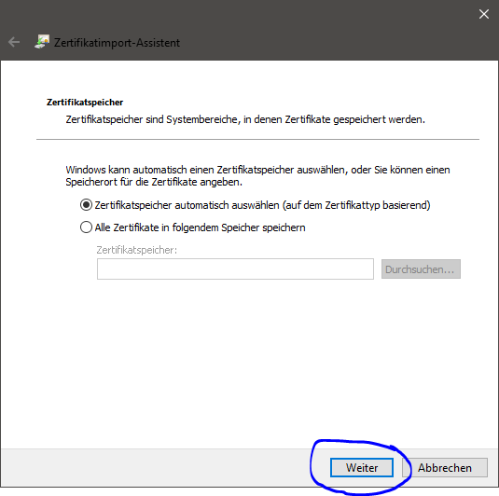Image resolution: width=499 pixels, height=496 pixels.
Task: Click the 'Windows kann automatisch' instruction paragraph
Action: coord(257,175)
